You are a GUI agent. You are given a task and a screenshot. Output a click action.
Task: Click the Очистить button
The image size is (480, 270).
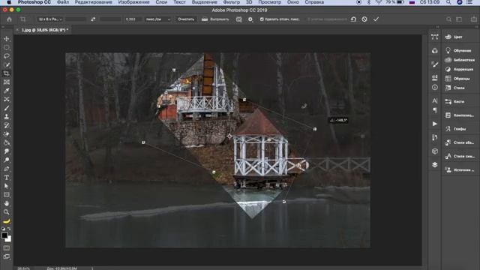click(186, 19)
